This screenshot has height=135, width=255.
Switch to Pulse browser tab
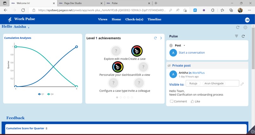pyautogui.click(x=128, y=3)
